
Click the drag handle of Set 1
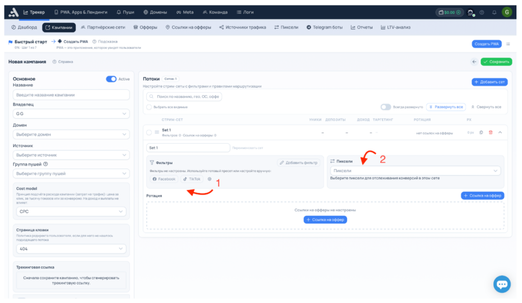pyautogui.click(x=157, y=132)
